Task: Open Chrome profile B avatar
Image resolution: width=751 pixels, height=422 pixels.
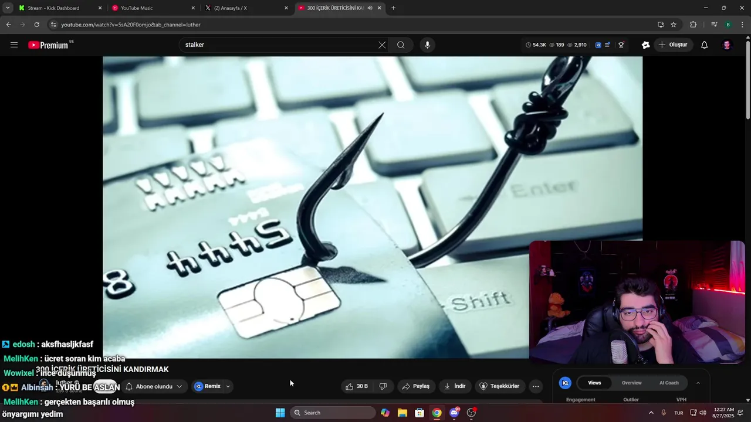Action: point(728,25)
